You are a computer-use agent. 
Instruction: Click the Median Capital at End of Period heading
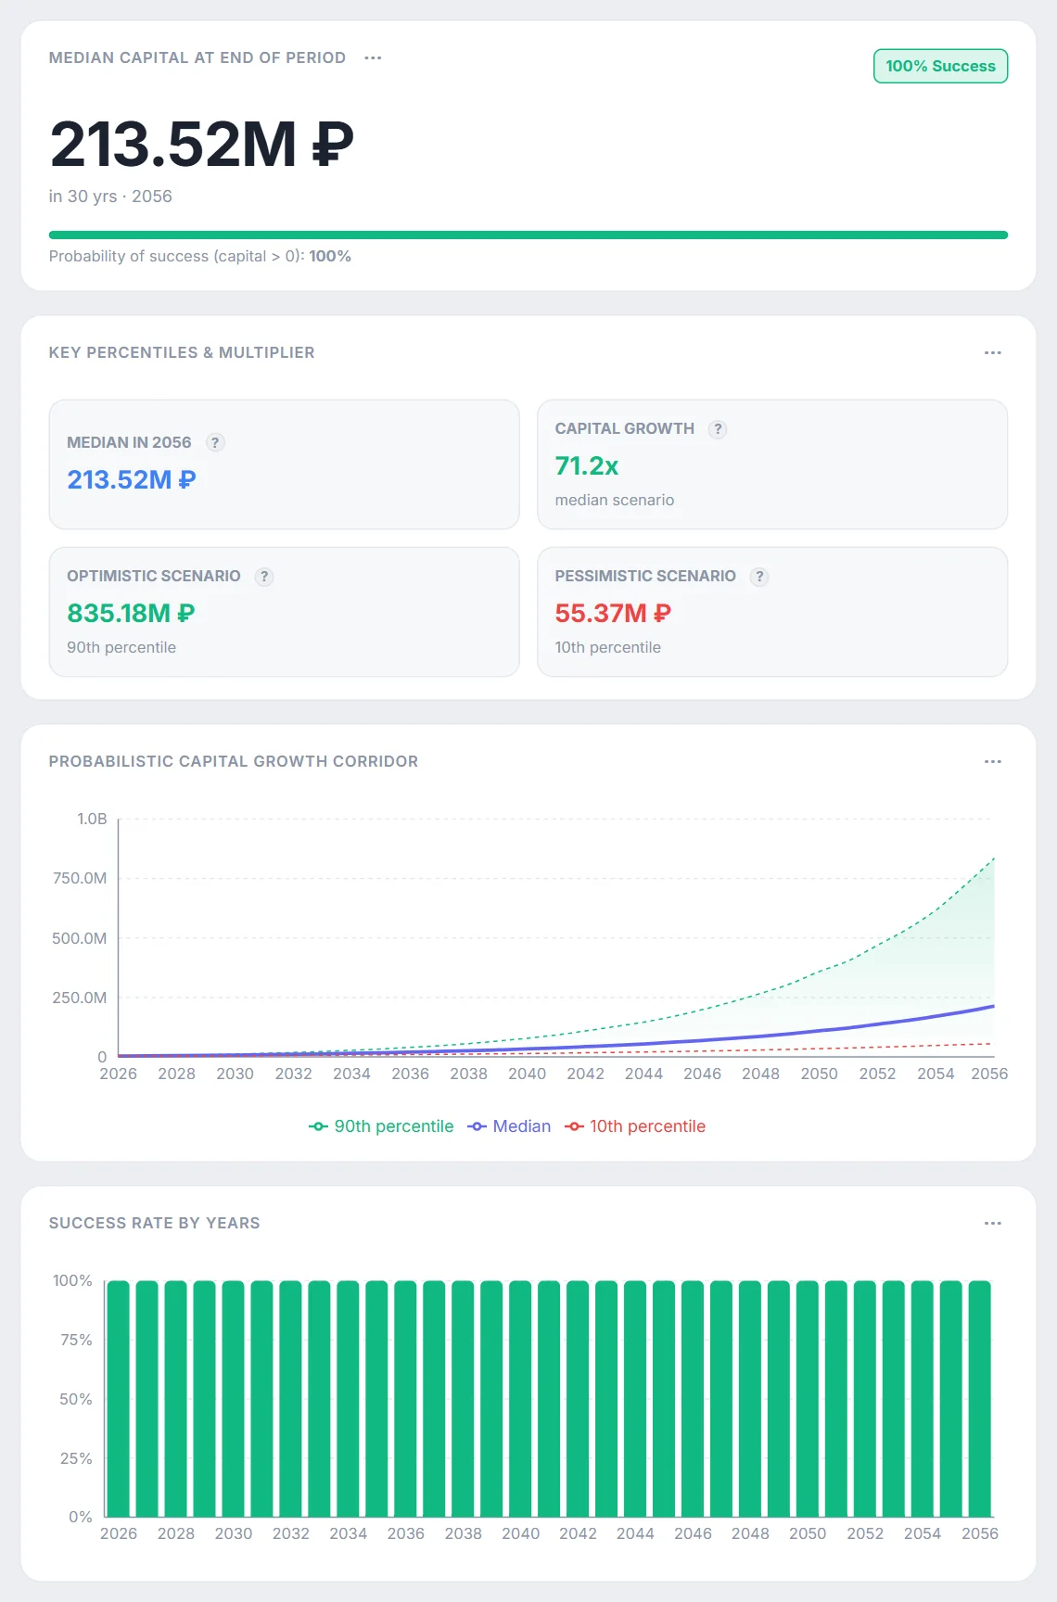point(197,57)
